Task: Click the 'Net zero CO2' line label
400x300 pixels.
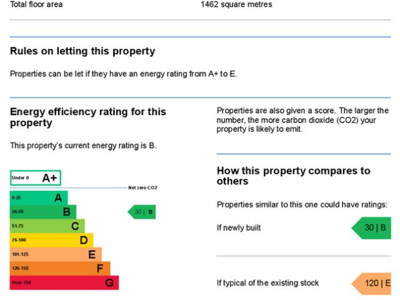Action: (x=142, y=187)
